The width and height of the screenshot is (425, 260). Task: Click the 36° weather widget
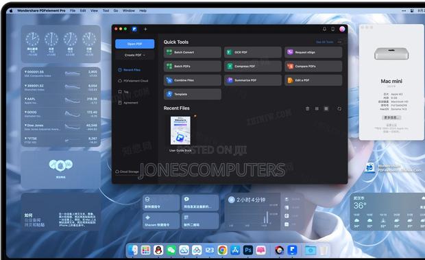tap(387, 212)
